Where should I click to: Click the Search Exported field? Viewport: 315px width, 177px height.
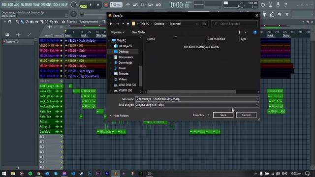(234, 24)
